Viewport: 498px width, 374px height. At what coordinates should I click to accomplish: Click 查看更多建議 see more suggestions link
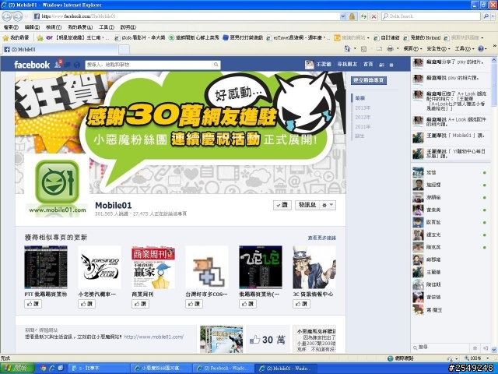click(x=321, y=238)
